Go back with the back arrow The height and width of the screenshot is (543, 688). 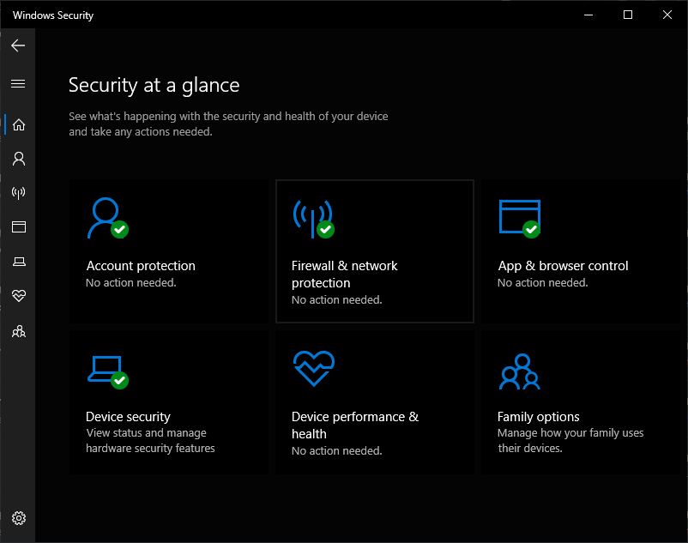[x=18, y=45]
